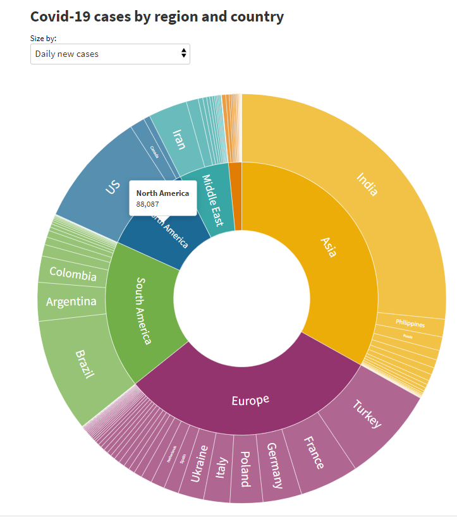Click the Argentina country segment
Image resolution: width=457 pixels, height=522 pixels.
tap(71, 302)
